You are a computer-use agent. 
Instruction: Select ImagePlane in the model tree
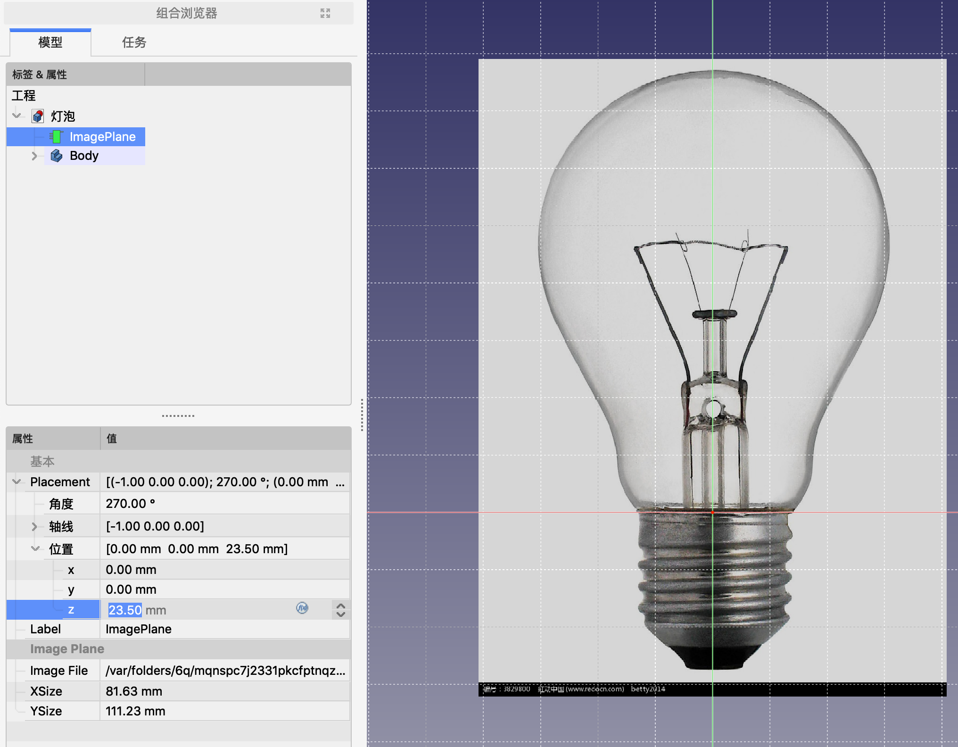coord(102,137)
